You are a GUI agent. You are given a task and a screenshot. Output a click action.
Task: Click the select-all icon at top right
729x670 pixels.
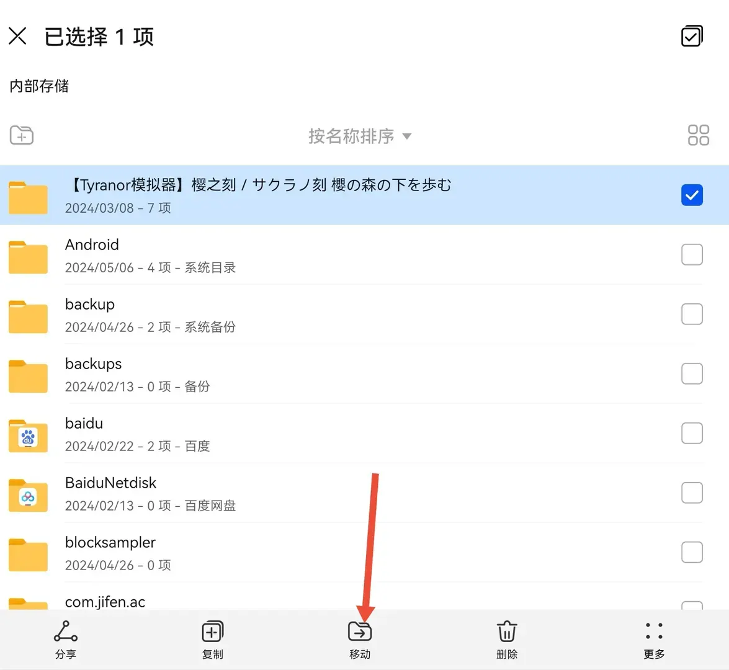tap(692, 36)
